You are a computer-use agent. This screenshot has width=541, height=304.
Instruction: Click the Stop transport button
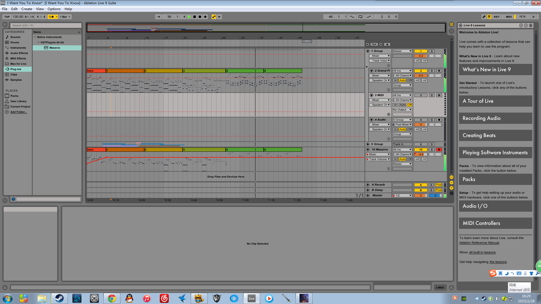click(x=194, y=17)
